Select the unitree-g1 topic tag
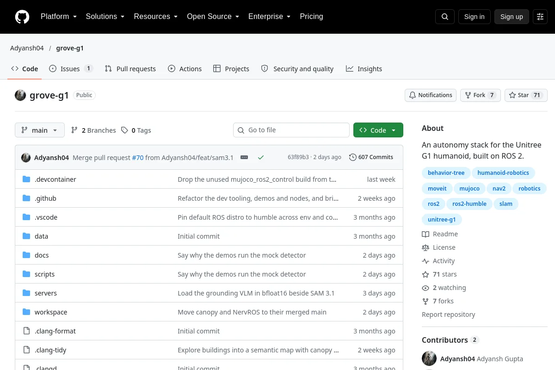 pyautogui.click(x=442, y=219)
